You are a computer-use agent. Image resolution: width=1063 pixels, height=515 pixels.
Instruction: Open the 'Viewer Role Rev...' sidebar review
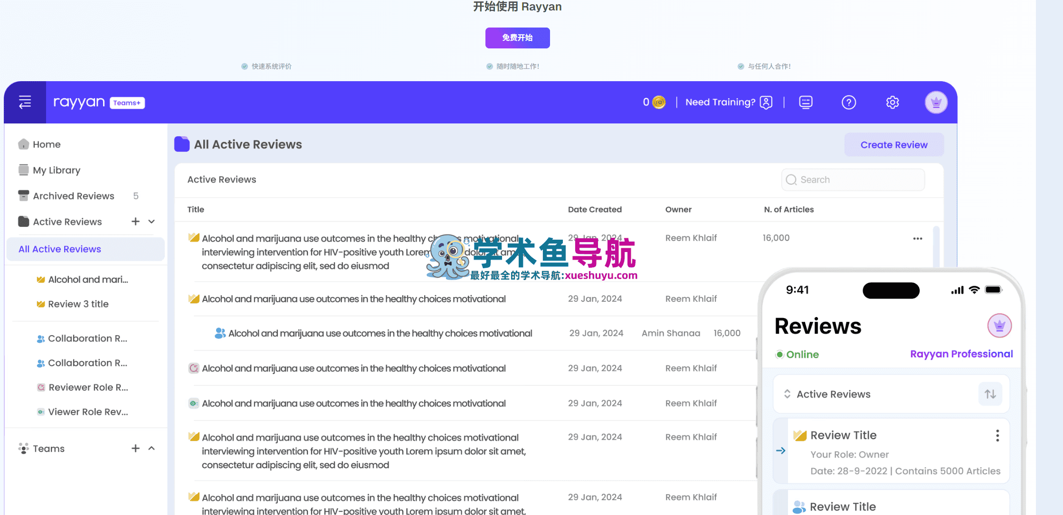83,412
